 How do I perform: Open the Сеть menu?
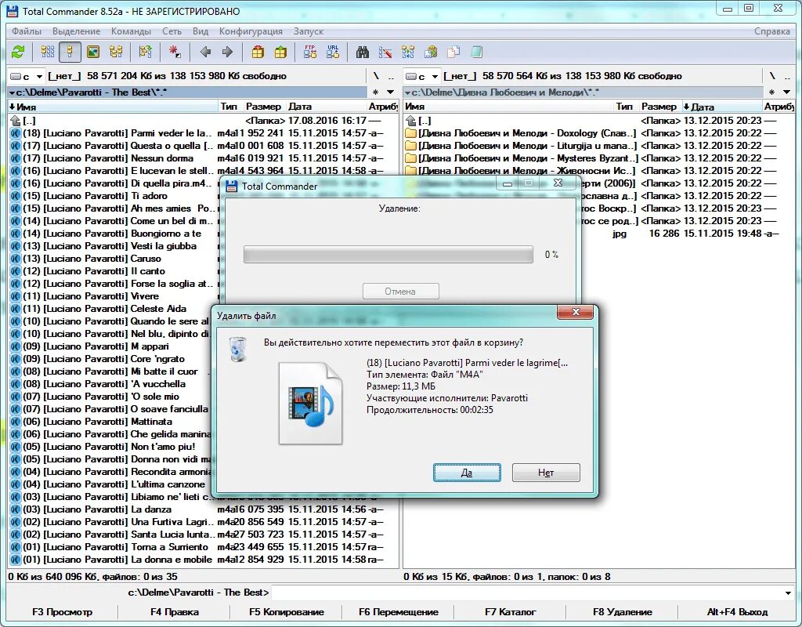172,31
